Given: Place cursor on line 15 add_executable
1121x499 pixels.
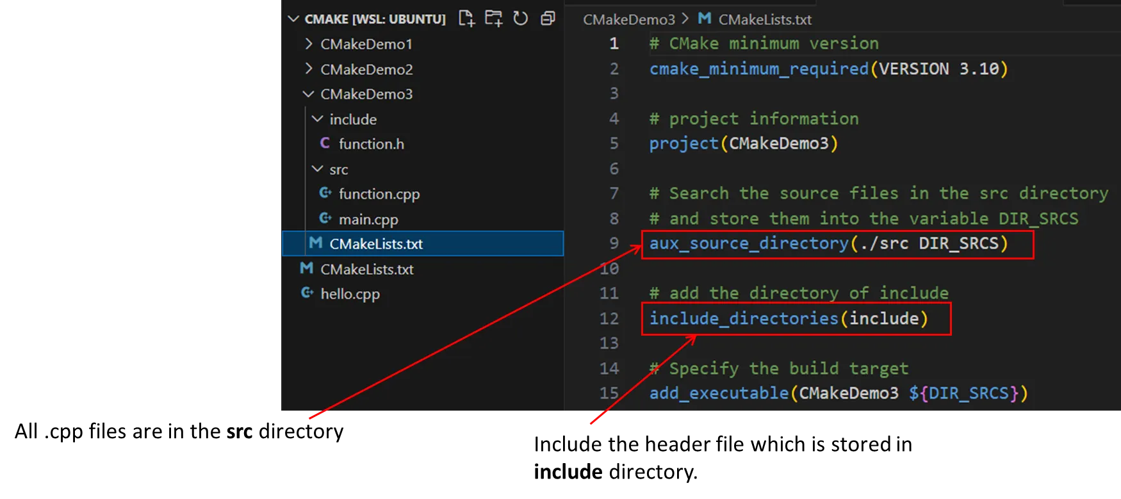Looking at the screenshot, I should click(x=719, y=393).
